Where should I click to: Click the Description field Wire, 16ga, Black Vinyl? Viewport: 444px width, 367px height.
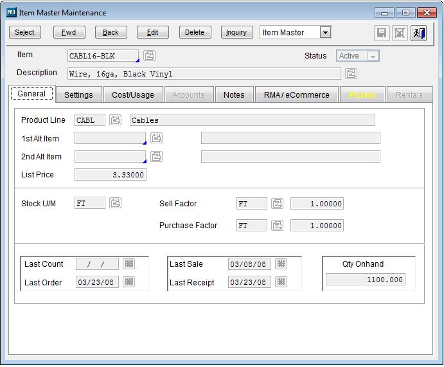[204, 74]
